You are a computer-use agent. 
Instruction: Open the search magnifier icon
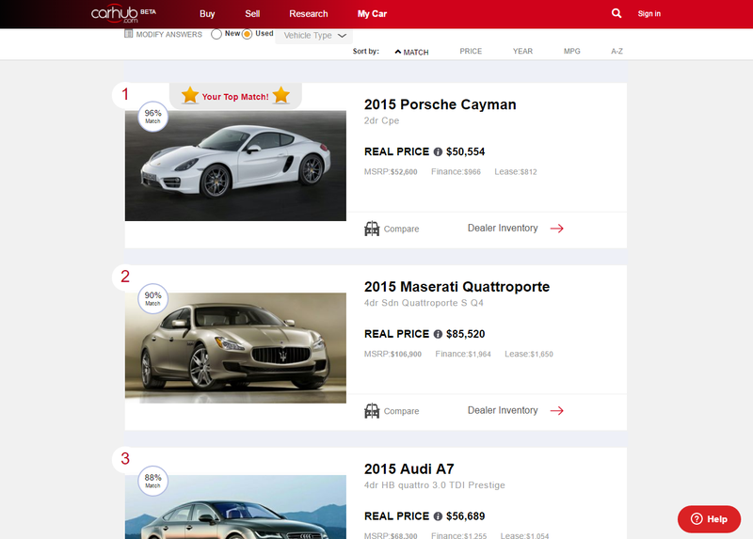point(617,13)
